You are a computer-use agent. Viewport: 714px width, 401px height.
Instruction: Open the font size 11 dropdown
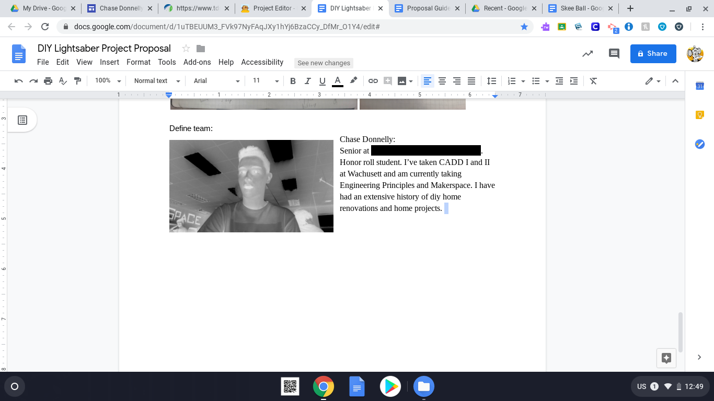coord(266,81)
